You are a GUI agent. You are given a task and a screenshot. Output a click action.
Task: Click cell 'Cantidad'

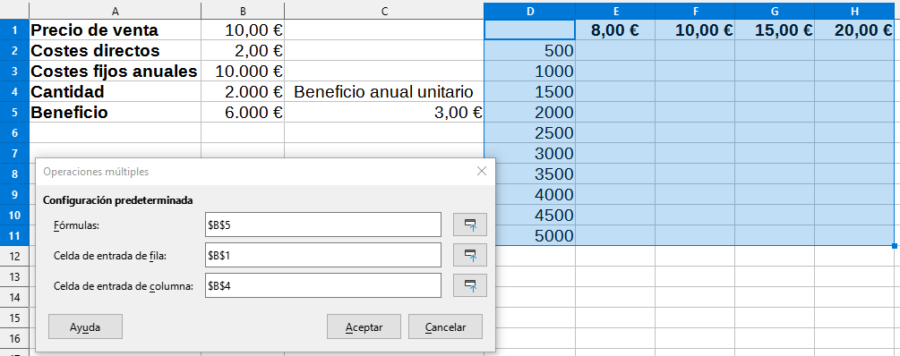click(x=115, y=92)
